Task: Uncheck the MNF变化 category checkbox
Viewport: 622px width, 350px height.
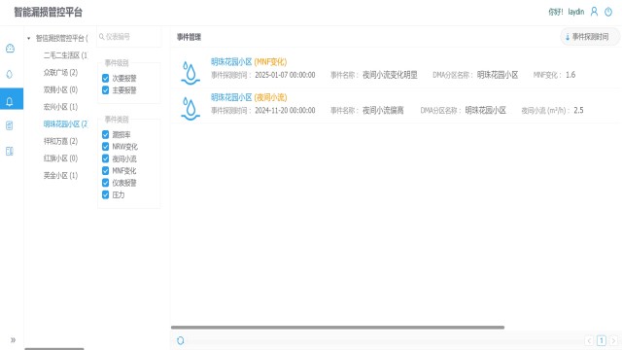Action: click(x=106, y=171)
